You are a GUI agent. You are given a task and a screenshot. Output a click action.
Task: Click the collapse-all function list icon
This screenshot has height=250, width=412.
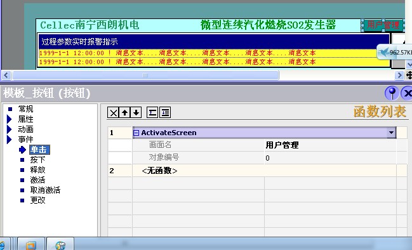[152, 113]
